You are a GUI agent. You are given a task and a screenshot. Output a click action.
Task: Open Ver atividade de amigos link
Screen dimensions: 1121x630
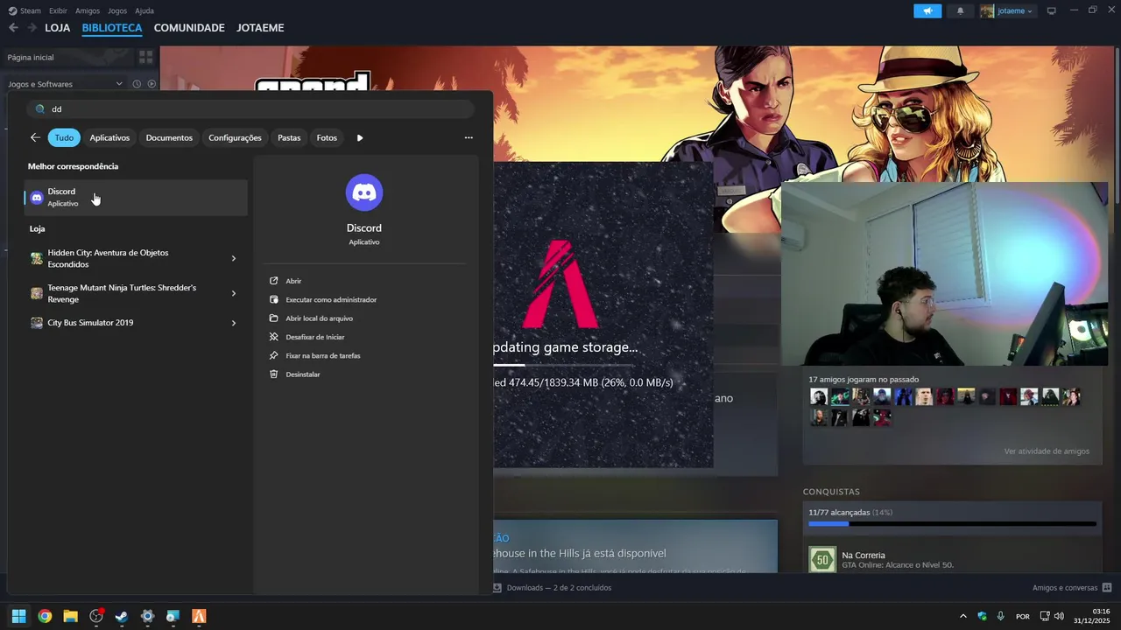(1047, 451)
